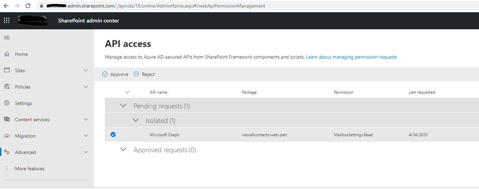Viewport: 479px width, 189px height.
Task: Click the Settings gear icon
Action: coord(7,103)
